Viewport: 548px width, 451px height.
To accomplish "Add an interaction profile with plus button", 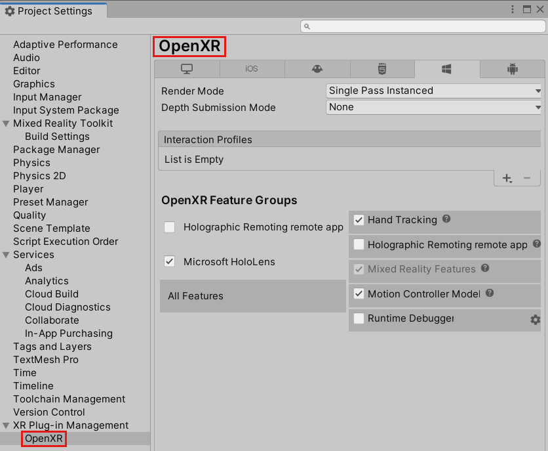I will click(x=507, y=179).
